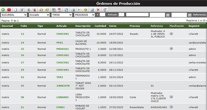Open the first date calendar picker icon

click(x=168, y=15)
